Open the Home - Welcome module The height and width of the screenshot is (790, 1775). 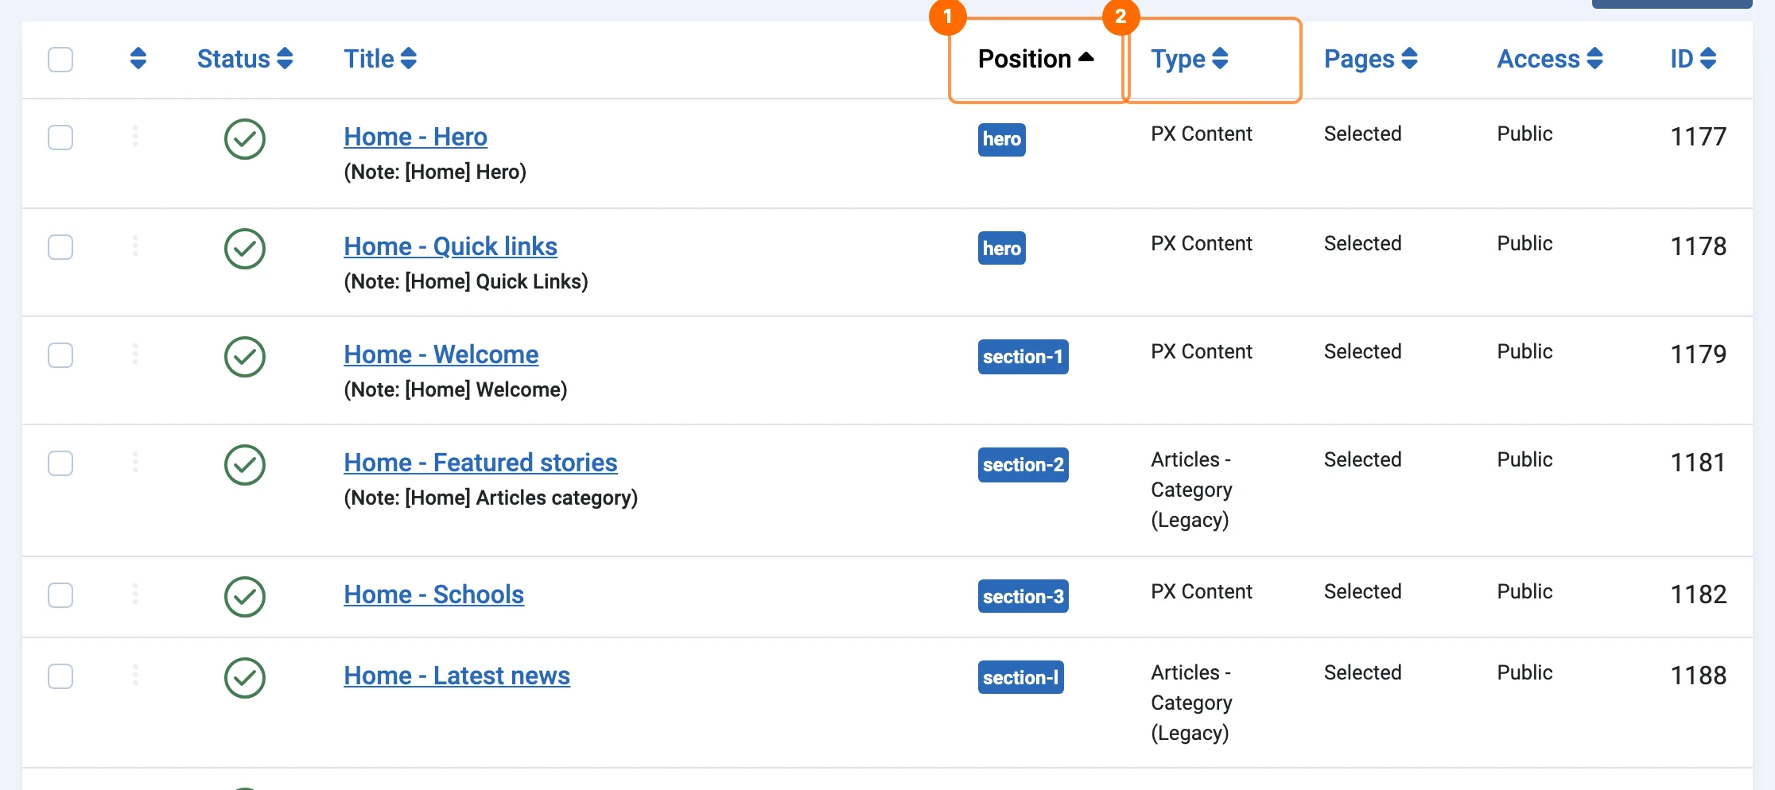pyautogui.click(x=441, y=354)
